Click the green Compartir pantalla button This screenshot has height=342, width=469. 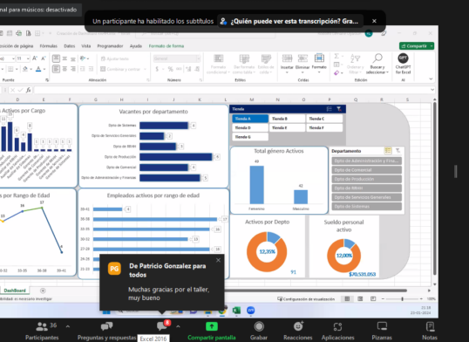pos(212,331)
